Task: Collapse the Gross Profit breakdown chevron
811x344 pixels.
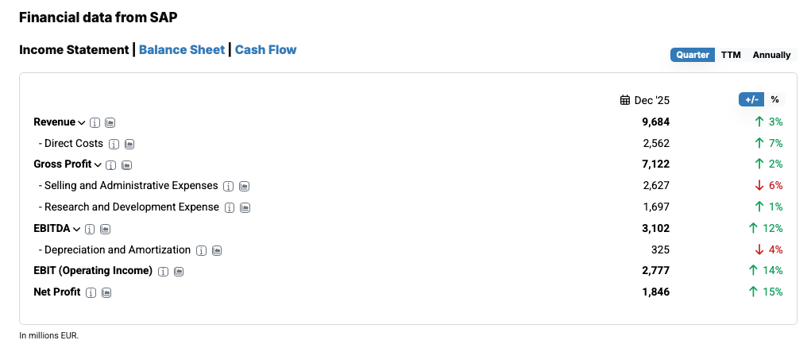Action: point(98,164)
